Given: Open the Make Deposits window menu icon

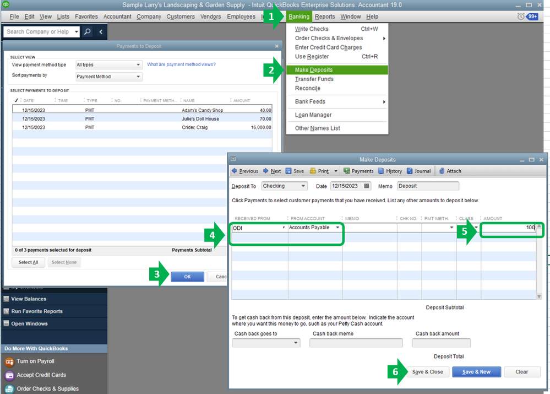Looking at the screenshot, I should (233, 159).
